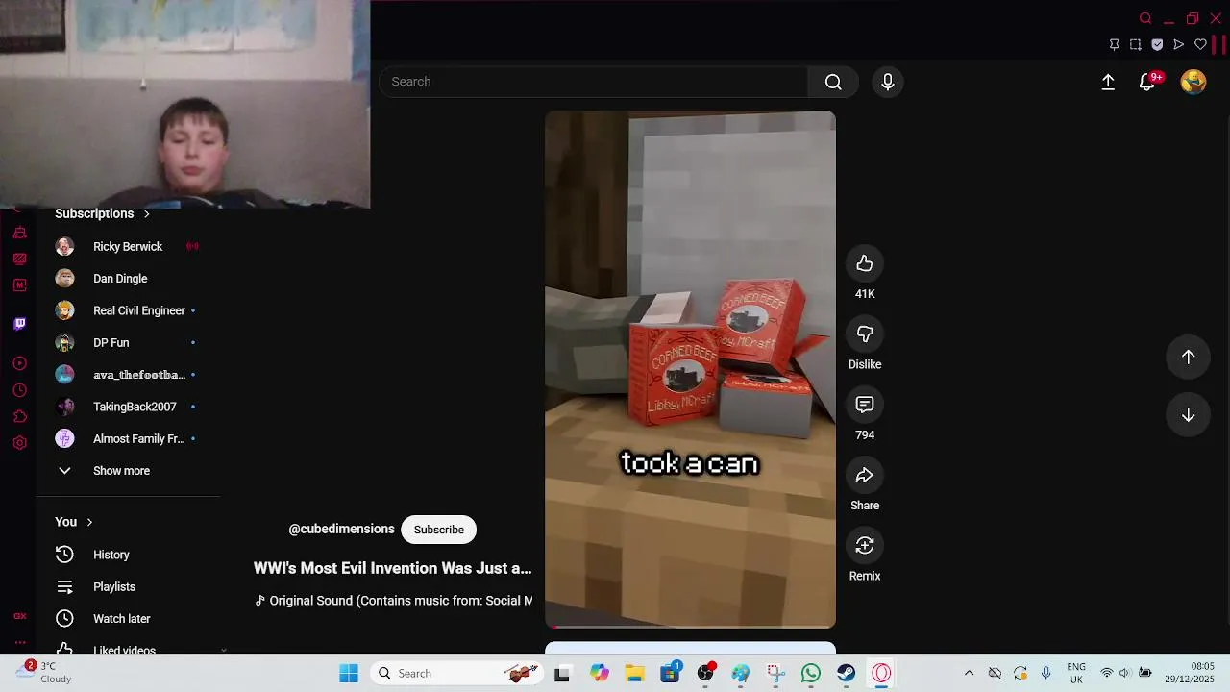Click the upload arrow icon in YouTube header
The height and width of the screenshot is (692, 1230).
click(x=1108, y=83)
